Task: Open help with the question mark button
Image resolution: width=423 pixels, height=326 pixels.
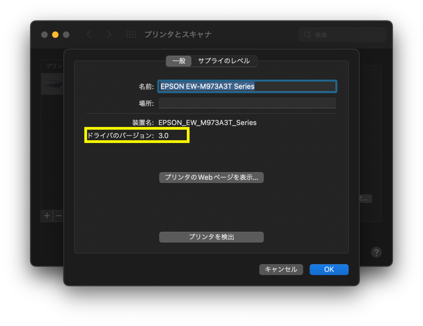Action: (376, 252)
